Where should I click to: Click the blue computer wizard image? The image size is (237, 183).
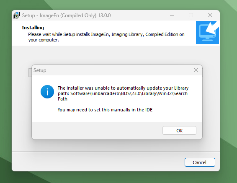coord(207,32)
